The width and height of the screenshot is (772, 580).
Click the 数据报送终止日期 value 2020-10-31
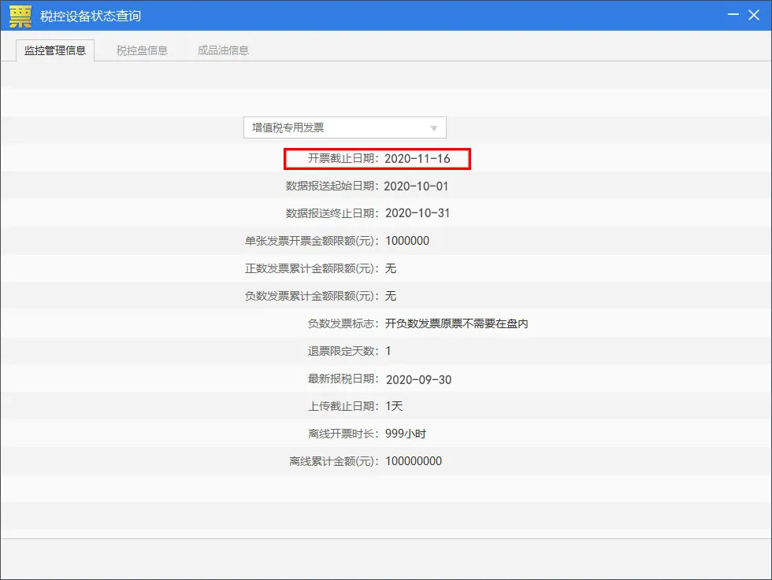(x=418, y=213)
